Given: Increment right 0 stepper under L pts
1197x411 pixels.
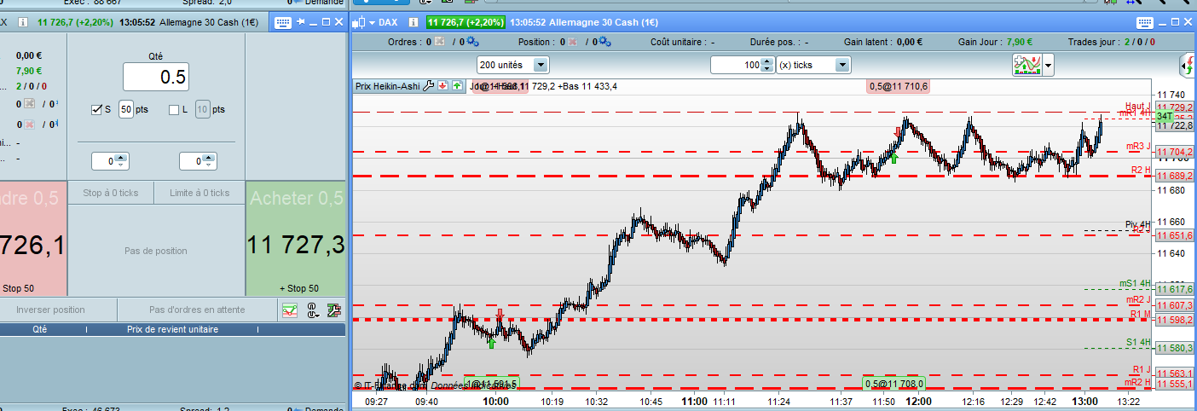Looking at the screenshot, I should (x=209, y=157).
